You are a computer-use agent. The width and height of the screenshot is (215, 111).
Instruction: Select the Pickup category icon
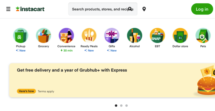point(21,35)
